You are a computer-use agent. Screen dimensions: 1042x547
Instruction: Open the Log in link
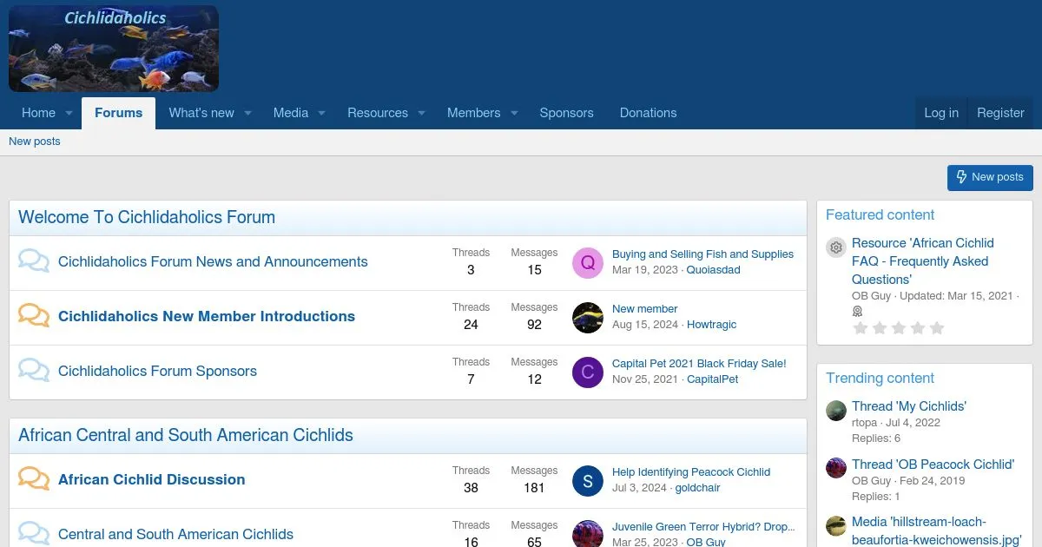pos(940,113)
